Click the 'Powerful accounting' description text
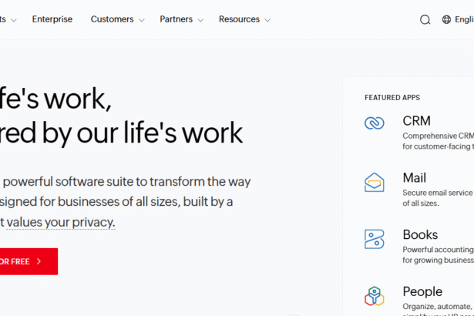The width and height of the screenshot is (474, 316). coord(438,254)
